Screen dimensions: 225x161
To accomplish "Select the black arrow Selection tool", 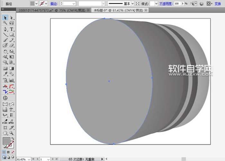I will [x=5, y=18].
